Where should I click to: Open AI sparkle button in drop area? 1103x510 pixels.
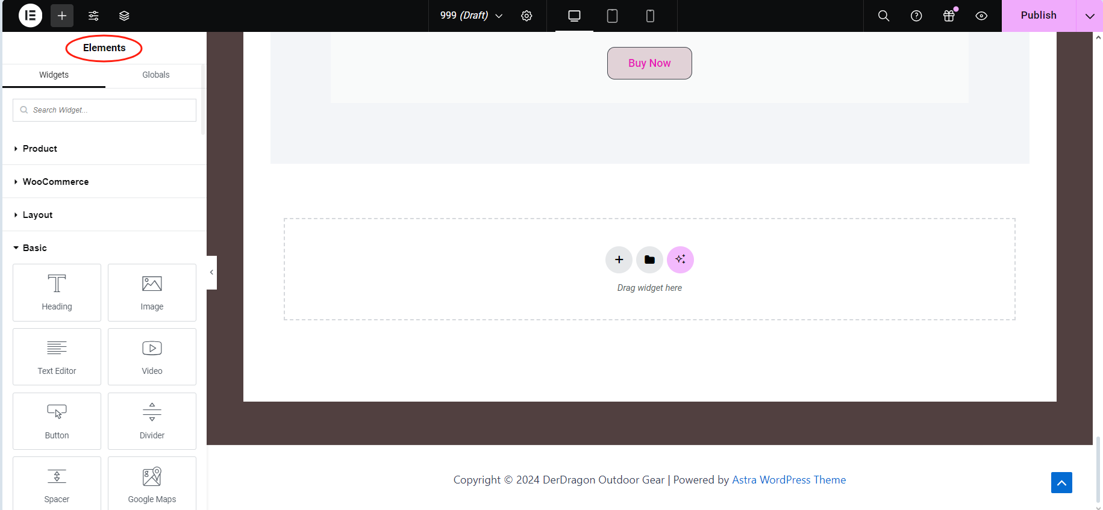point(680,260)
